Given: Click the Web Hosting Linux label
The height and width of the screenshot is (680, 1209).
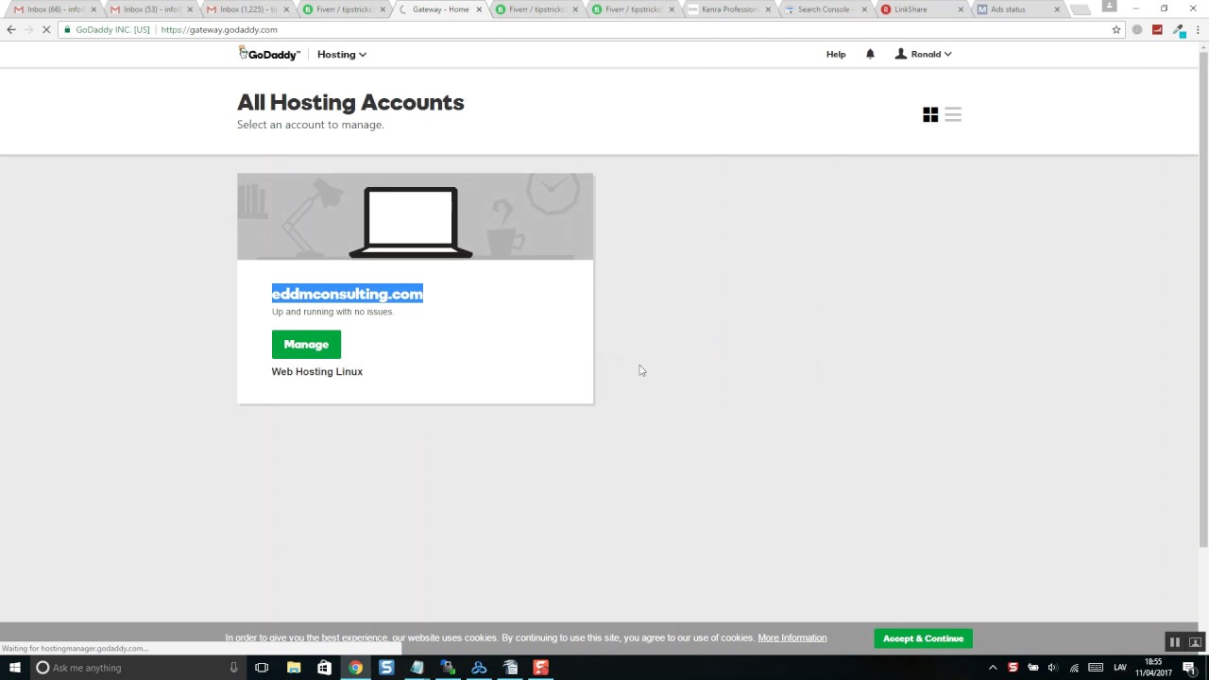Looking at the screenshot, I should [x=317, y=371].
